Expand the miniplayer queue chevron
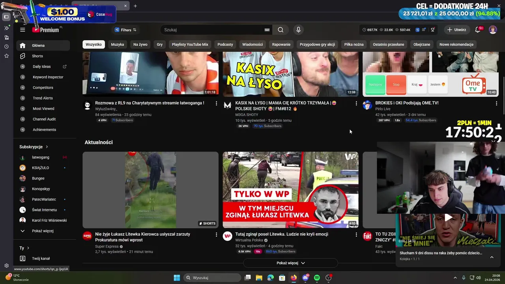505x284 pixels. pos(492,257)
